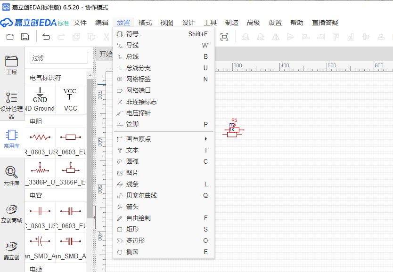393x272 pixels.
Task: Place the GND ground symbol
Action: (x=40, y=99)
